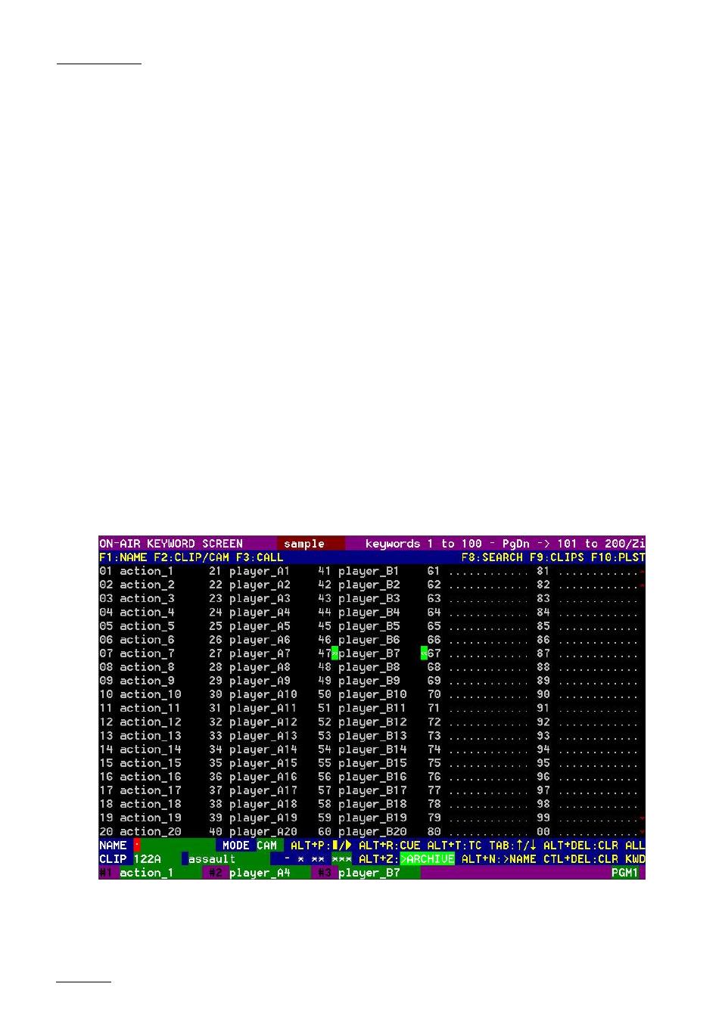The width and height of the screenshot is (722, 1021).
Task: Select keyword 30 player_A10
Action: 253,694
